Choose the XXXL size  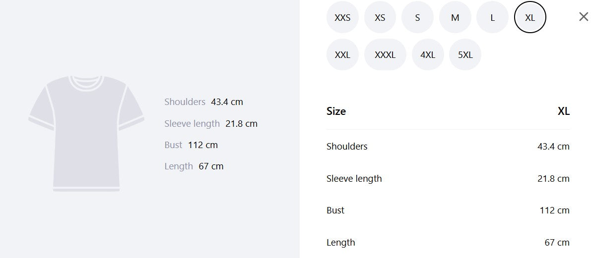385,54
